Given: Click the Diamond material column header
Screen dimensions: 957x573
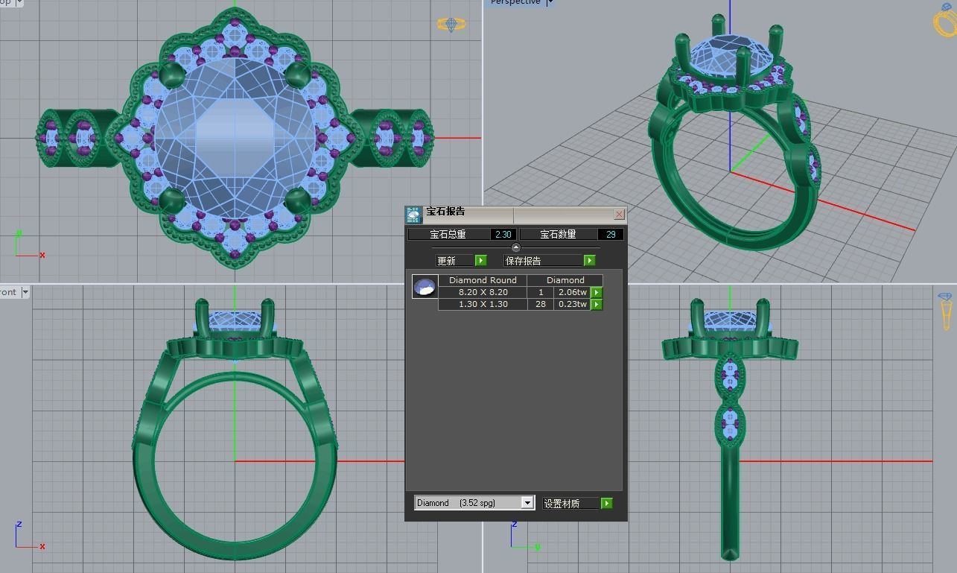Looking at the screenshot, I should [565, 280].
